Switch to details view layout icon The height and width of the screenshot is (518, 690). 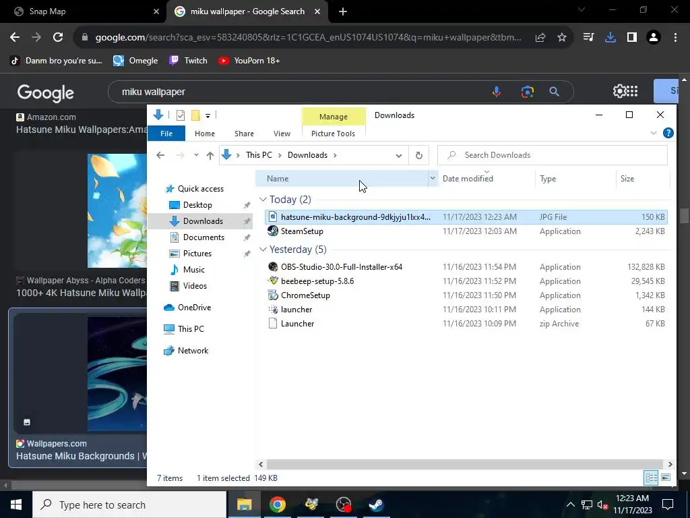tap(652, 478)
